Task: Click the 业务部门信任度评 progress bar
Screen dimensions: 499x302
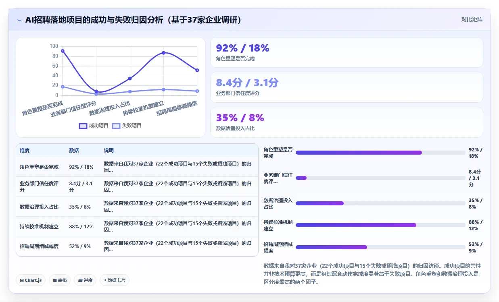Action: click(x=380, y=178)
